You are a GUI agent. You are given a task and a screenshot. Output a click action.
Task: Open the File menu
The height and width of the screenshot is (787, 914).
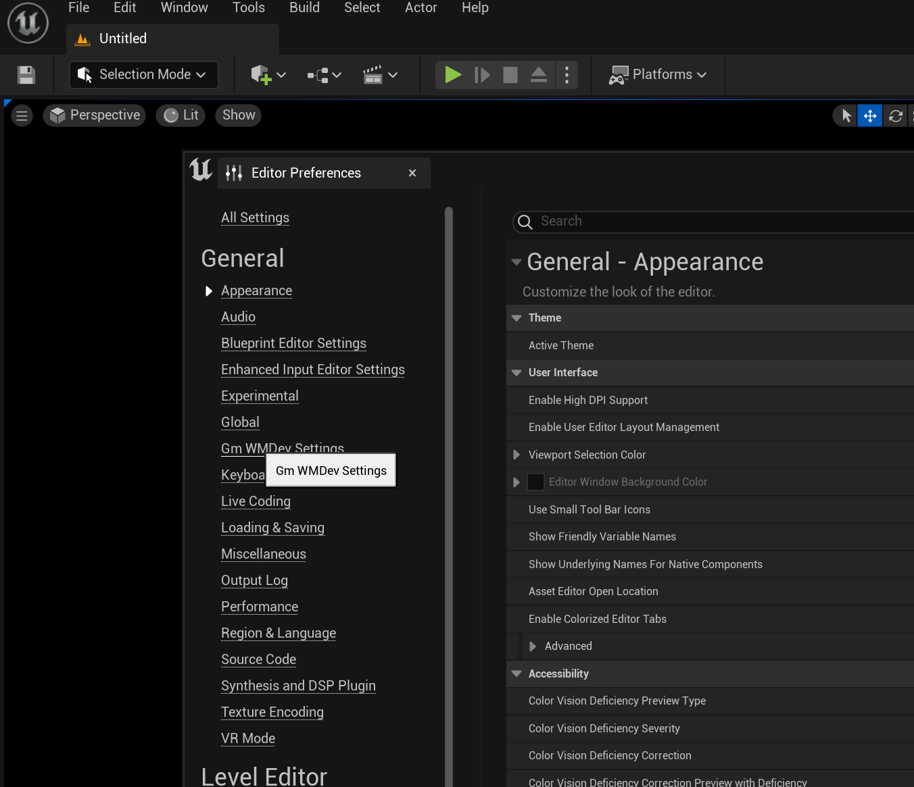pyautogui.click(x=79, y=8)
